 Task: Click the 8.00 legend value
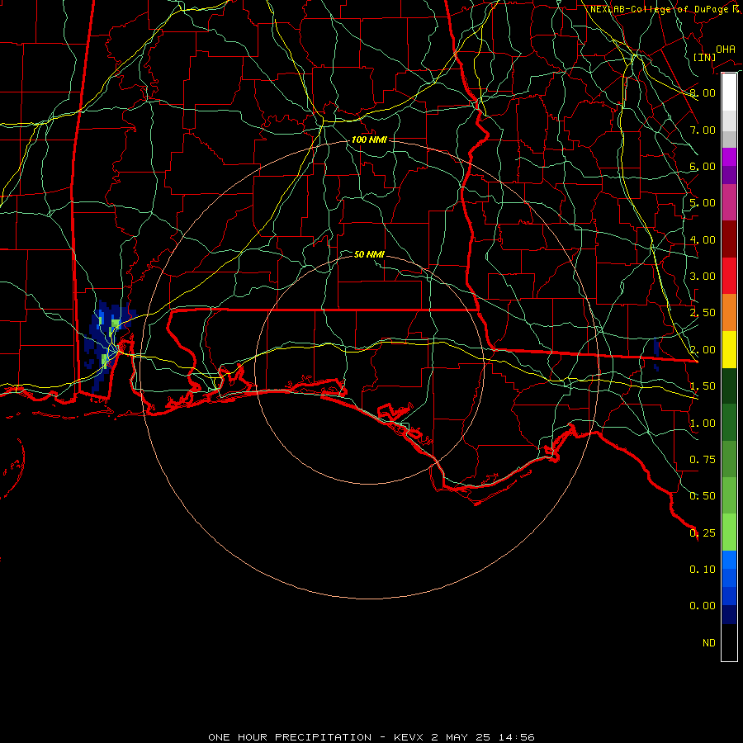[x=703, y=92]
